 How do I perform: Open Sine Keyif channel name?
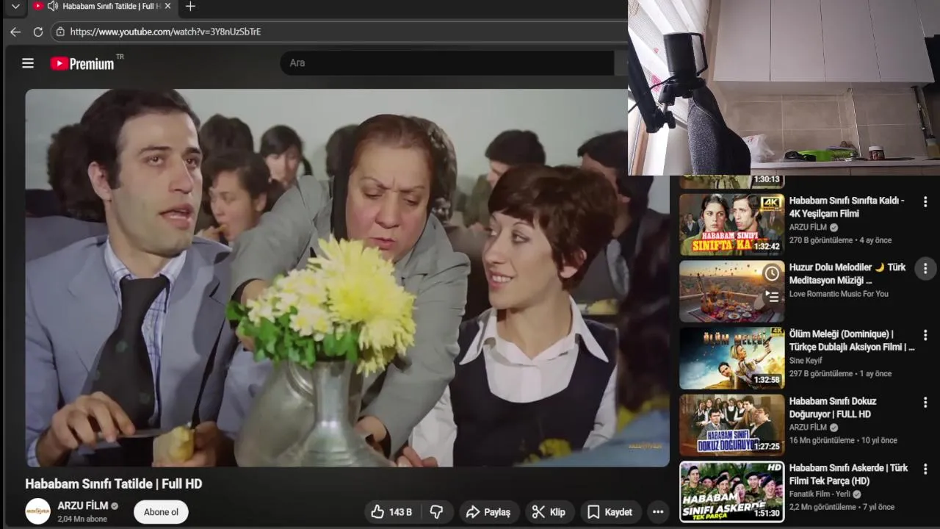tap(806, 361)
